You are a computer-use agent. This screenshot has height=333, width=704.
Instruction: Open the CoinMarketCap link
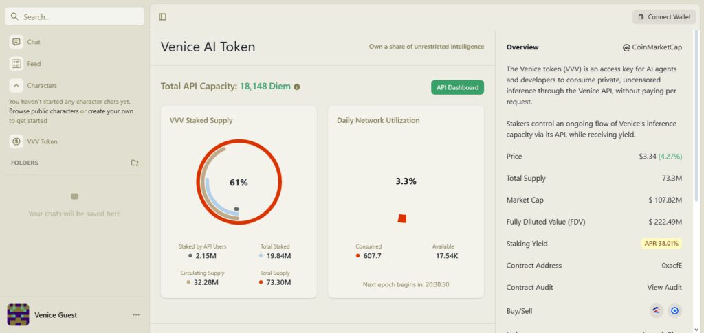[652, 47]
